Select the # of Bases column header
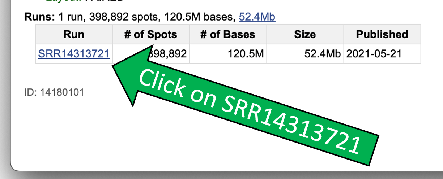Screen dimensions: 443x179 point(228,34)
